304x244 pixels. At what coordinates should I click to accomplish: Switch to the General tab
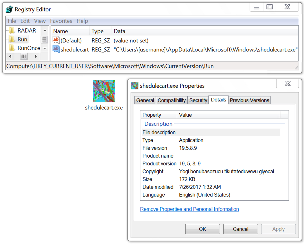click(x=145, y=100)
